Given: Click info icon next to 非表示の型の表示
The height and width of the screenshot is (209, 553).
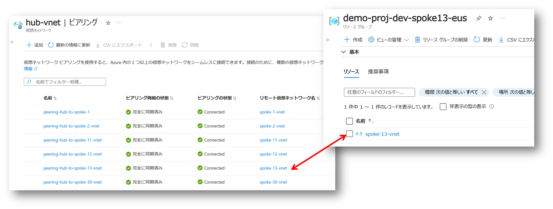Looking at the screenshot, I should click(492, 107).
